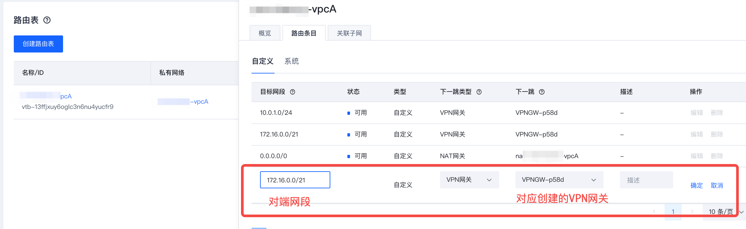
Task: Click help icon beside 下一跳类型 column header
Action: point(479,92)
